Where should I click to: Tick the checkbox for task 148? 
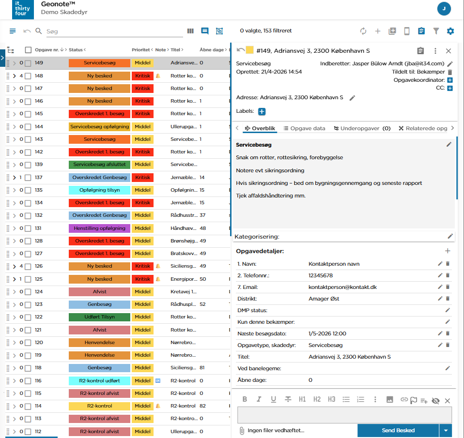(28, 76)
